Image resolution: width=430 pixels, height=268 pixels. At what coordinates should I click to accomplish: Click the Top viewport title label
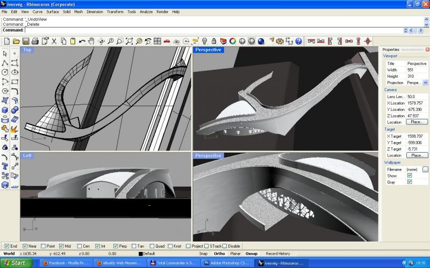(x=27, y=50)
